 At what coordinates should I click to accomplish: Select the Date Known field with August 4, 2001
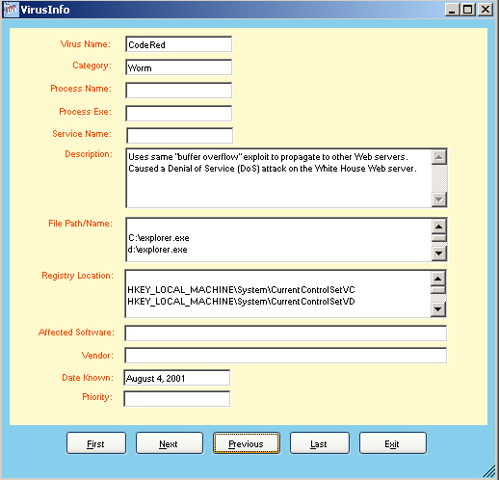click(177, 378)
